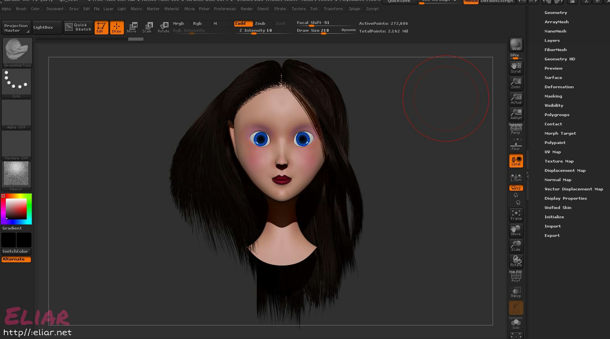Toggle XYZ rotation mode
The image size is (610, 339).
point(516,188)
